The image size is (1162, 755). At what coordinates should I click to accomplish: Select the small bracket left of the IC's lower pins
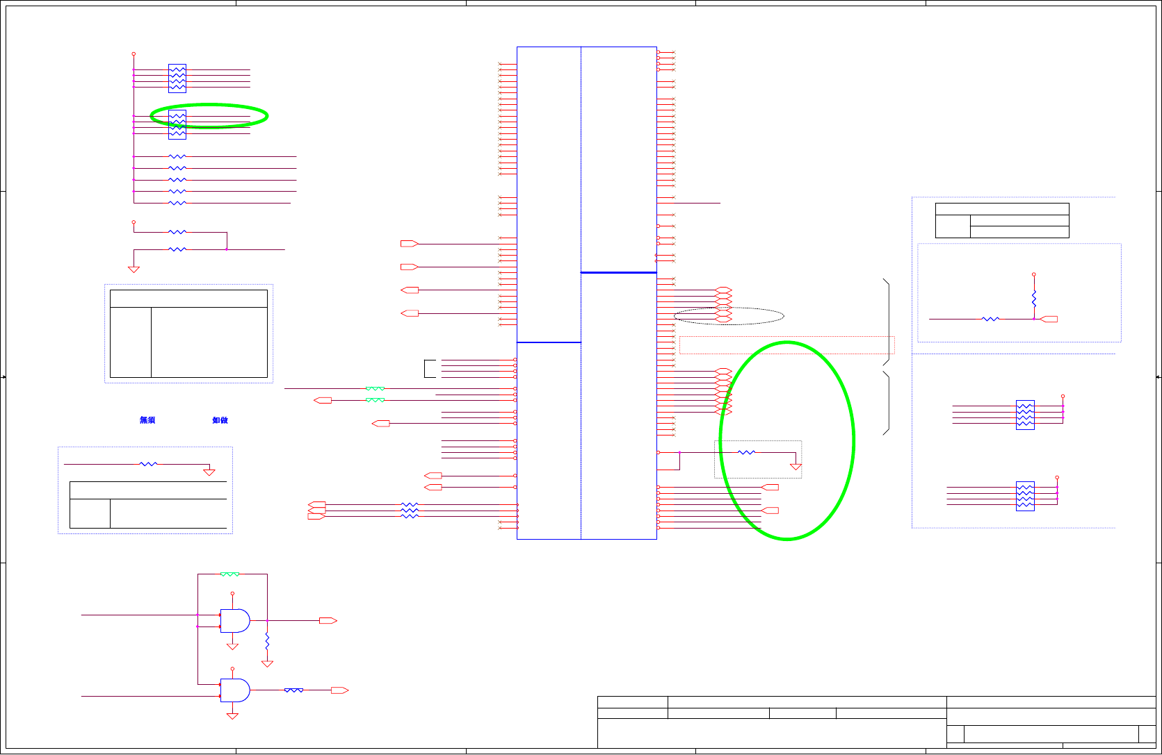430,369
